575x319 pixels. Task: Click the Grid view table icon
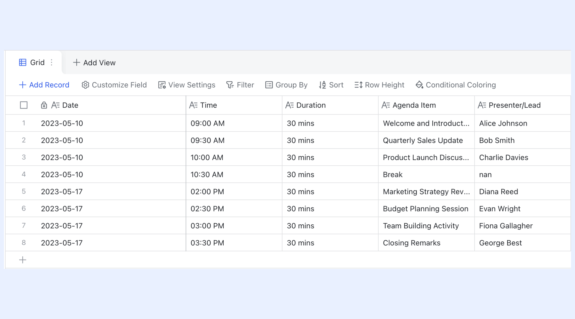(x=23, y=62)
